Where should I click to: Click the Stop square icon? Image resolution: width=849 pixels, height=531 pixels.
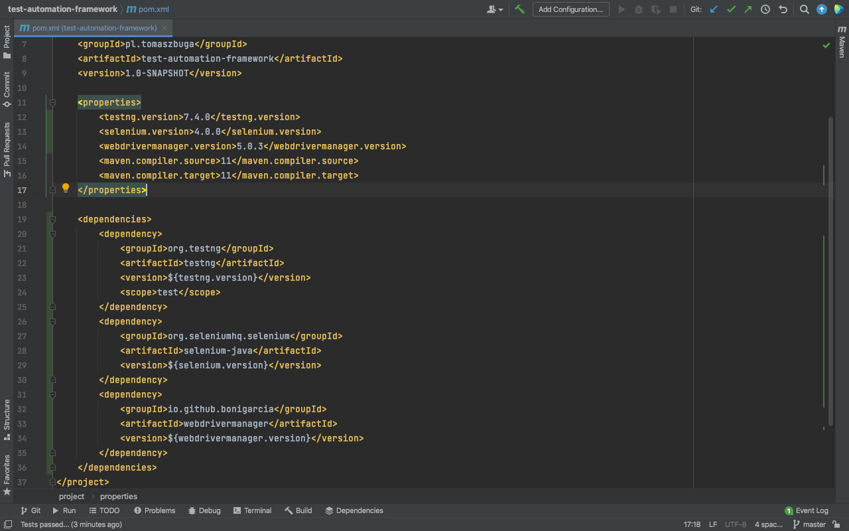(673, 9)
